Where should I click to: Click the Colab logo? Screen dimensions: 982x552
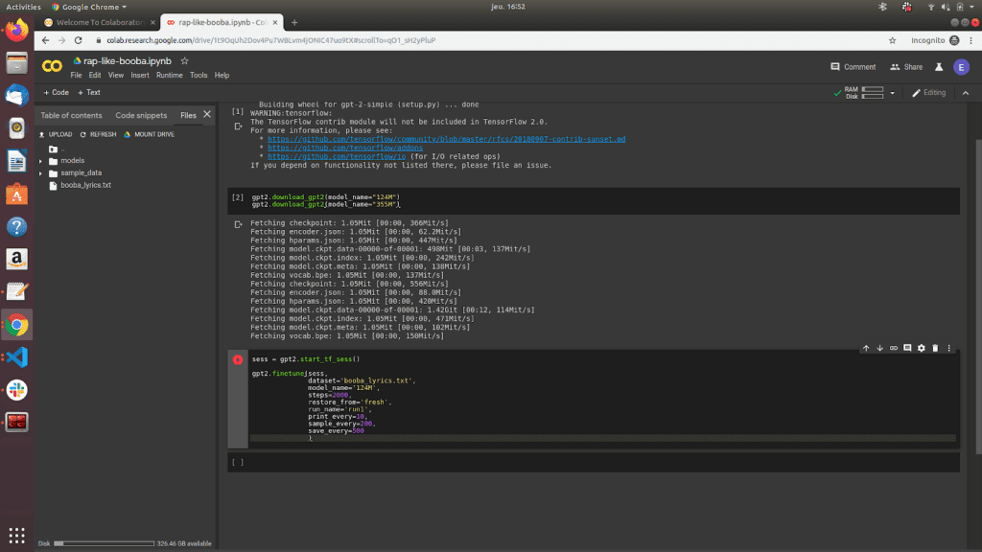pos(52,66)
